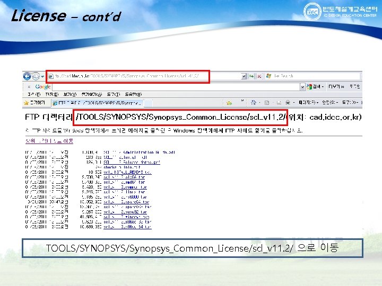
Task: Download the scl suse32 tar file
Action: tap(125, 212)
